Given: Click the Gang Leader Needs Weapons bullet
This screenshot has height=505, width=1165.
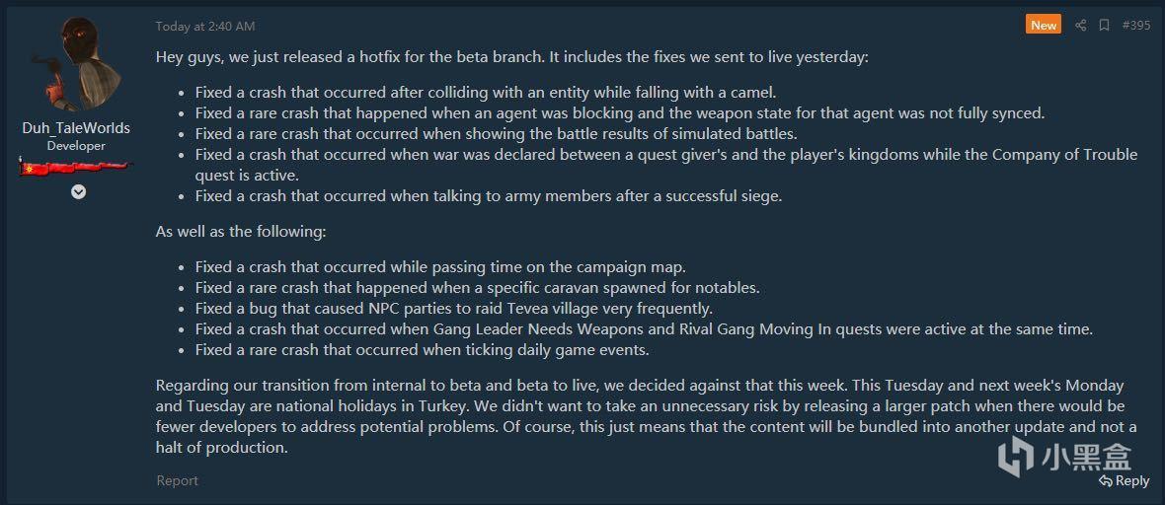Looking at the screenshot, I should coord(644,329).
